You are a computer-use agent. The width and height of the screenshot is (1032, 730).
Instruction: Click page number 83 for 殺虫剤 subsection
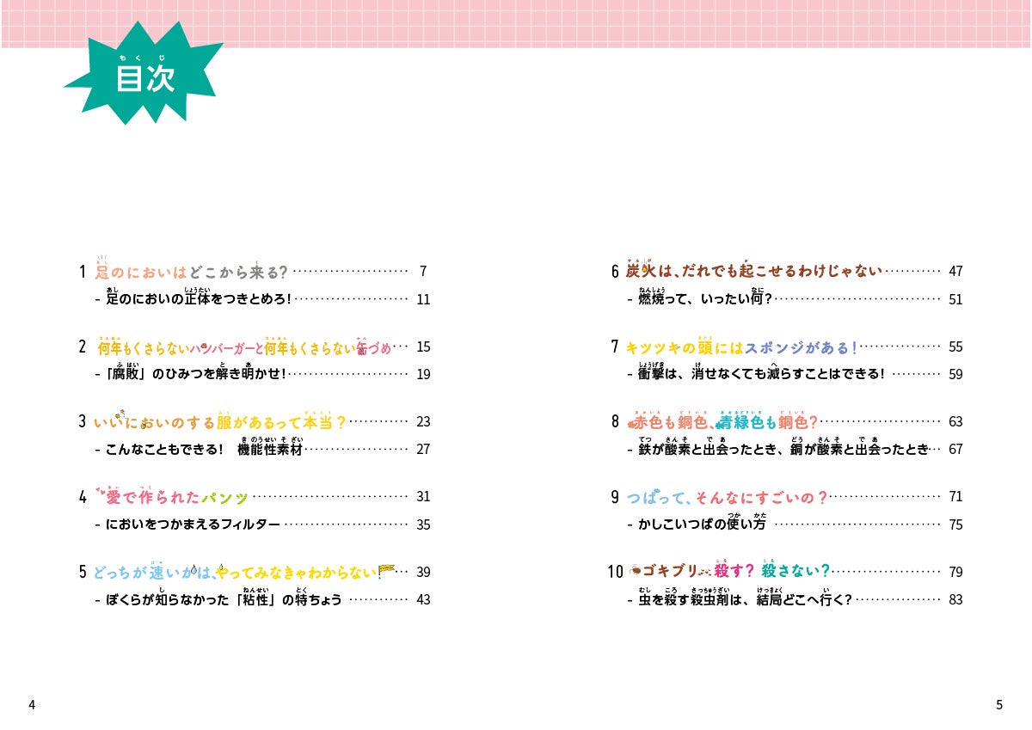tap(955, 600)
